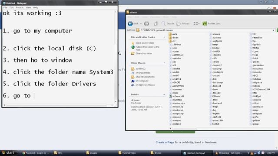Open Back history dropdown arrow
The width and height of the screenshot is (278, 156).
(x=141, y=23)
